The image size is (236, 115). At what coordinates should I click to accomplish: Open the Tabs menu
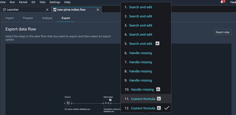pyautogui.click(x=42, y=2)
